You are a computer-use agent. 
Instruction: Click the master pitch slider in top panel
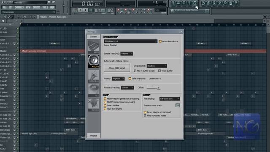click(x=67, y=7)
